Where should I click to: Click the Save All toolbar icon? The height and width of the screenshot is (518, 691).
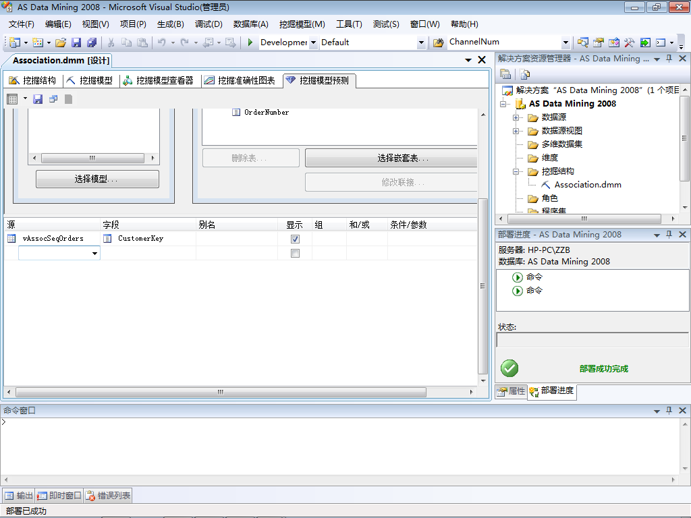point(92,42)
